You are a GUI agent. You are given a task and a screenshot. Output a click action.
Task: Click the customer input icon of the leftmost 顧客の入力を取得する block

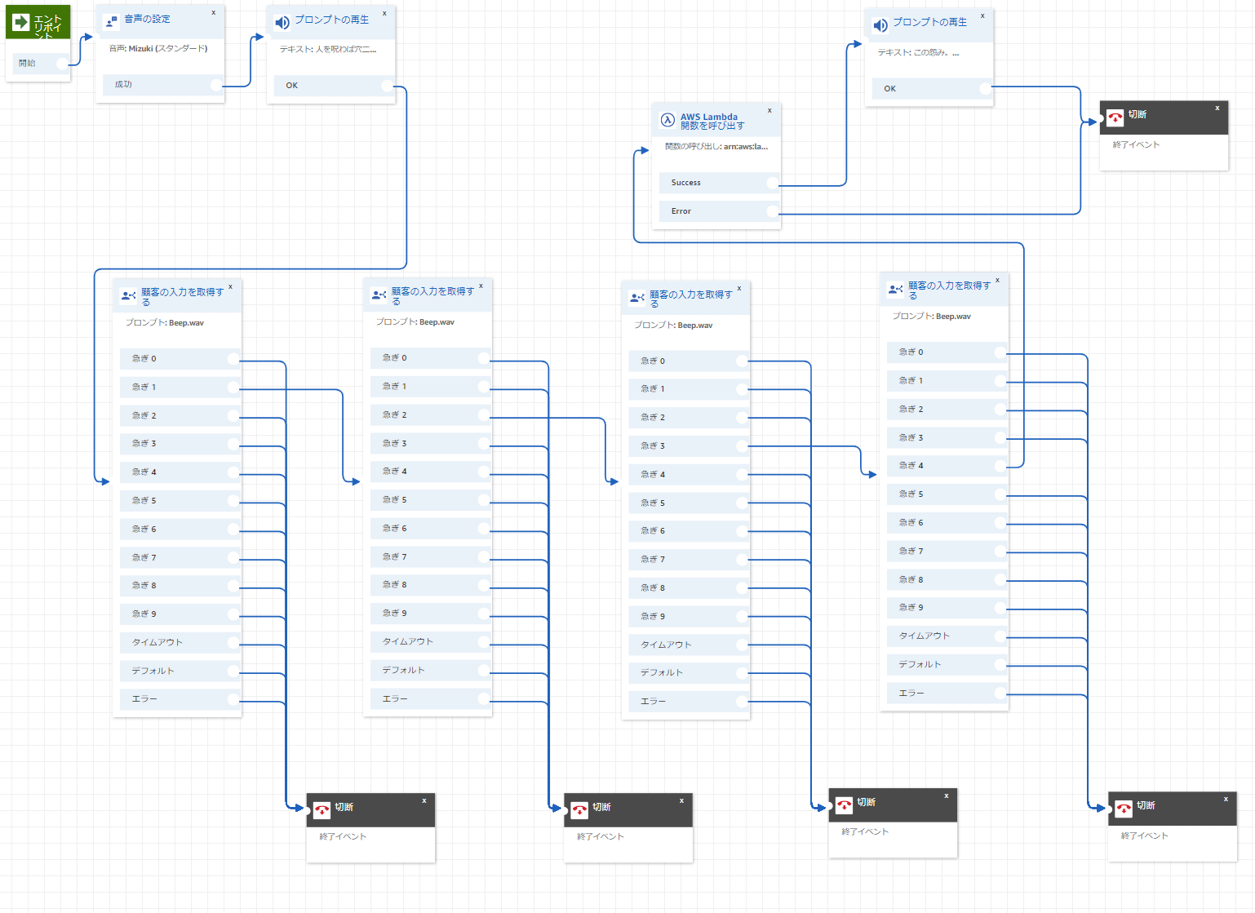click(129, 295)
